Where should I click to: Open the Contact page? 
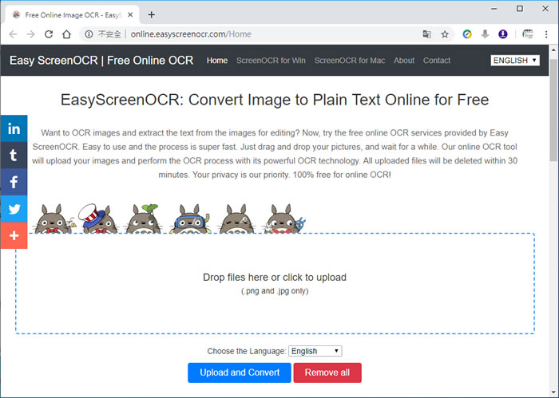point(437,61)
